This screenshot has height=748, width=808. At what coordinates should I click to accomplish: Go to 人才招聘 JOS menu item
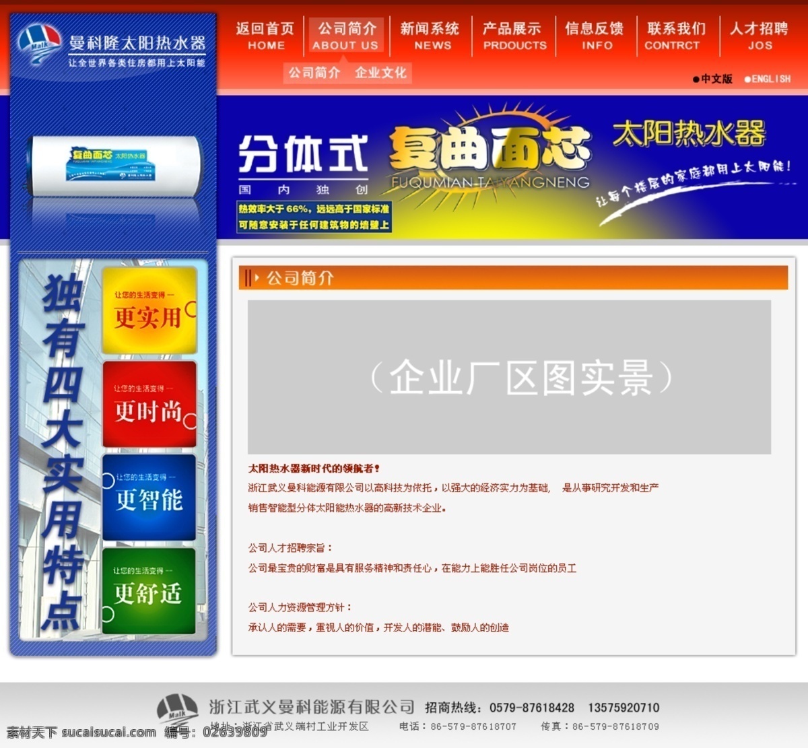tap(760, 36)
